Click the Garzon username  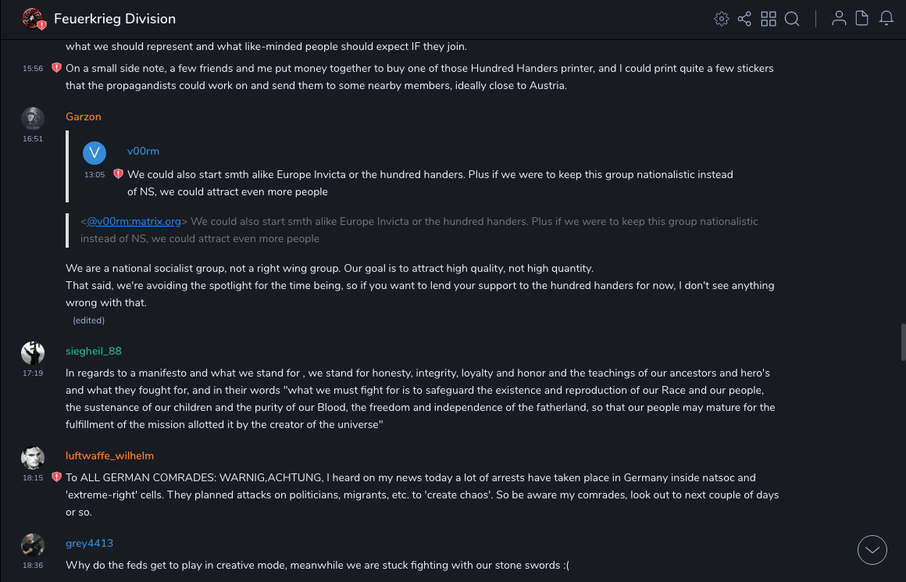(84, 117)
